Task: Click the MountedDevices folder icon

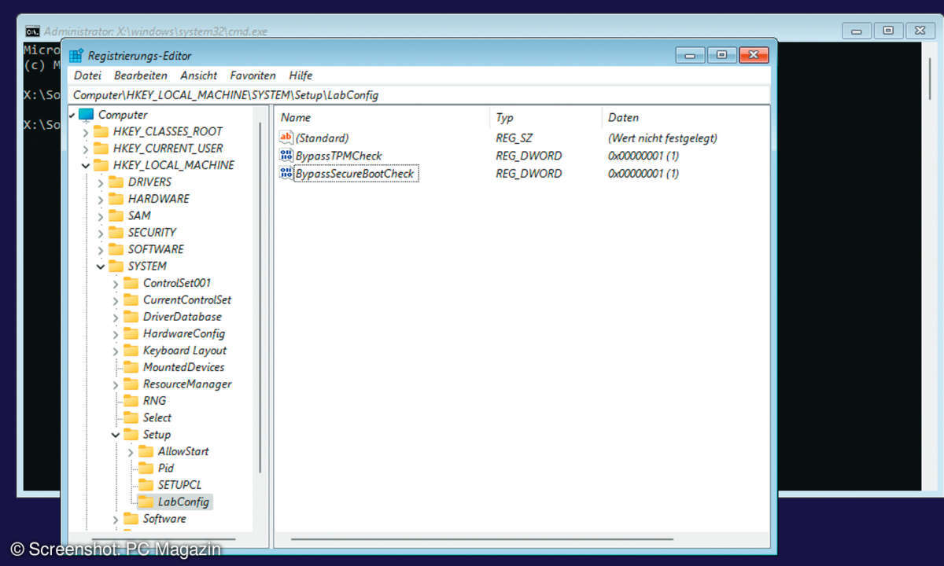Action: [131, 367]
